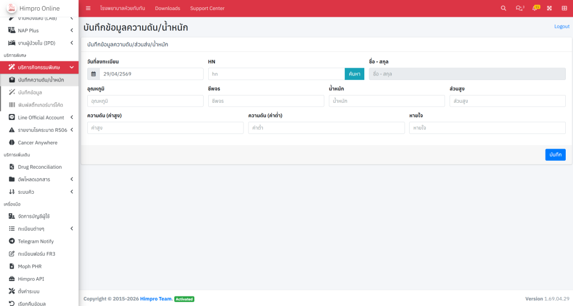Focus the น้ำหนัก weight input field

pyautogui.click(x=386, y=101)
